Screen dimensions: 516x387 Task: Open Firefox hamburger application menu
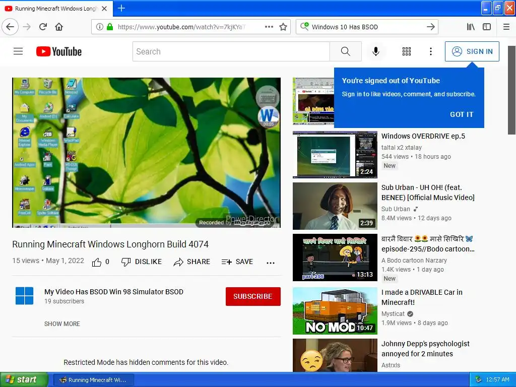click(506, 27)
